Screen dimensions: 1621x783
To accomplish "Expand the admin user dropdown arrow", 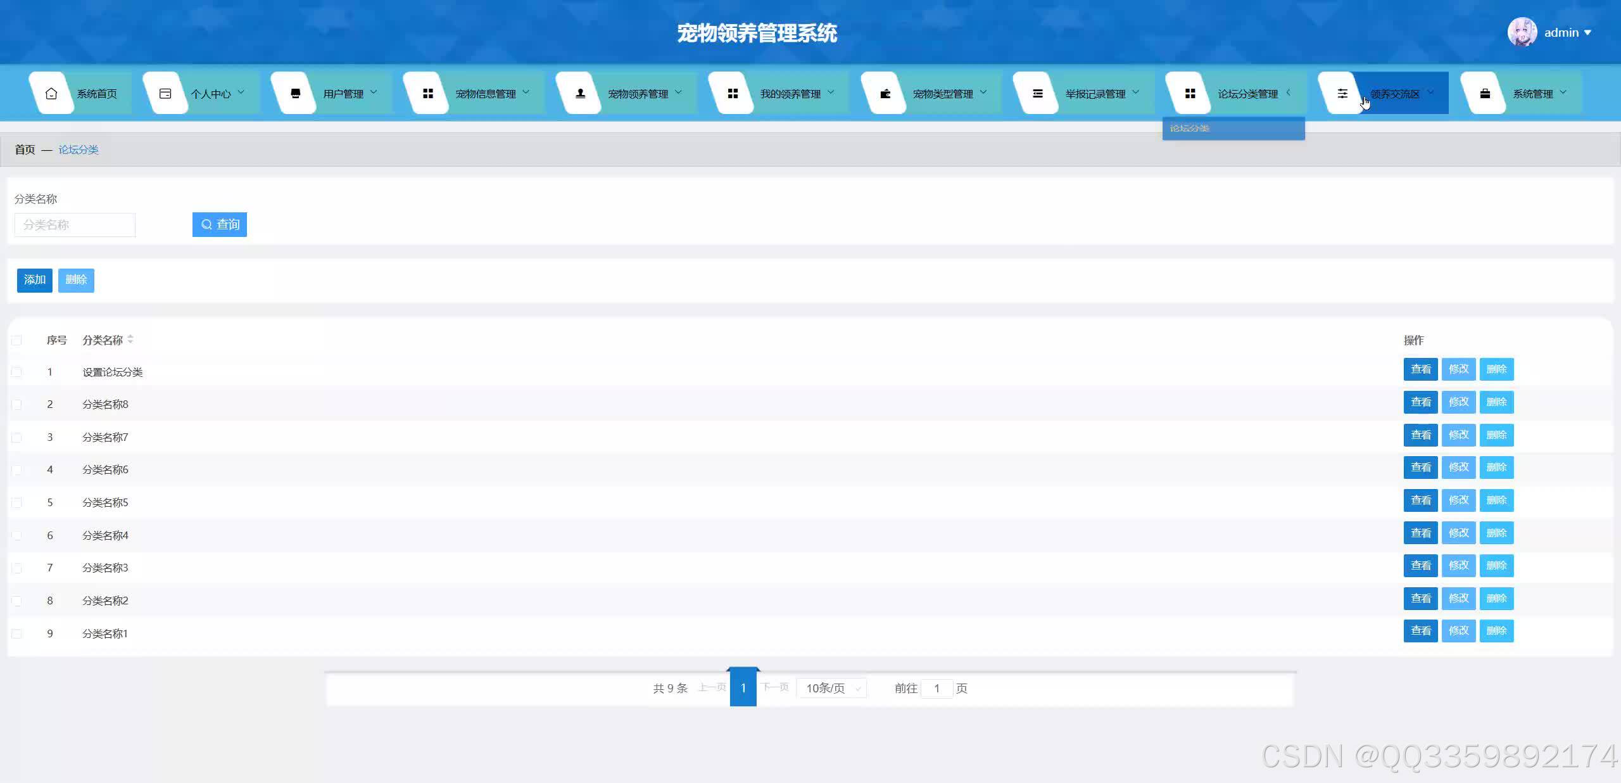I will (1587, 33).
